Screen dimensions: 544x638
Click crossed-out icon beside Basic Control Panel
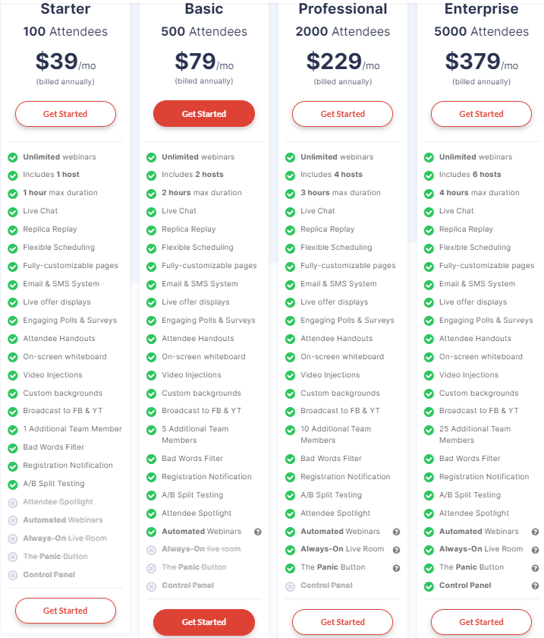[x=152, y=586]
